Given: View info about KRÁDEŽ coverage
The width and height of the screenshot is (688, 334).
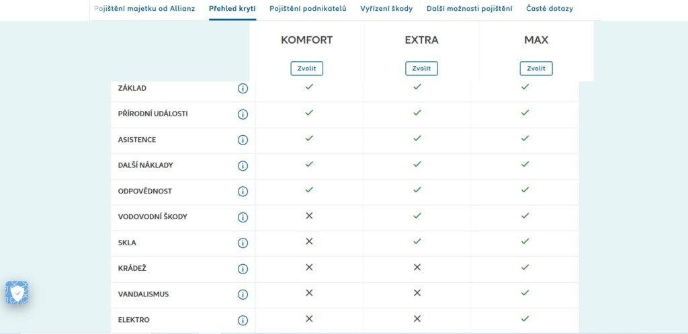Looking at the screenshot, I should click(x=243, y=269).
